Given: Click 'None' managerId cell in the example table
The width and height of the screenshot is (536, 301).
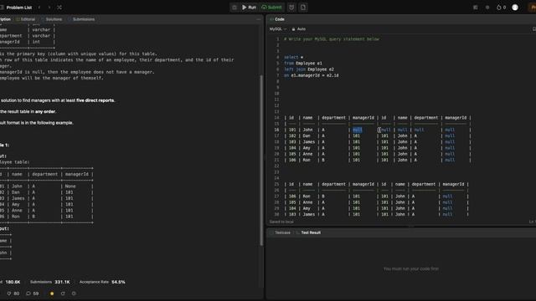Looking at the screenshot, I should coord(70,186).
